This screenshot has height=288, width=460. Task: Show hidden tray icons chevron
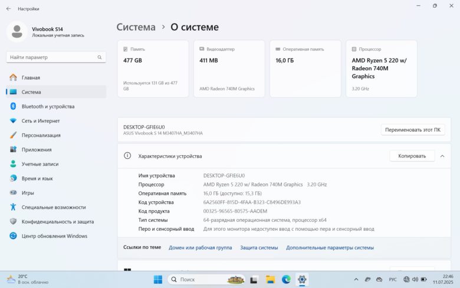tap(356, 280)
